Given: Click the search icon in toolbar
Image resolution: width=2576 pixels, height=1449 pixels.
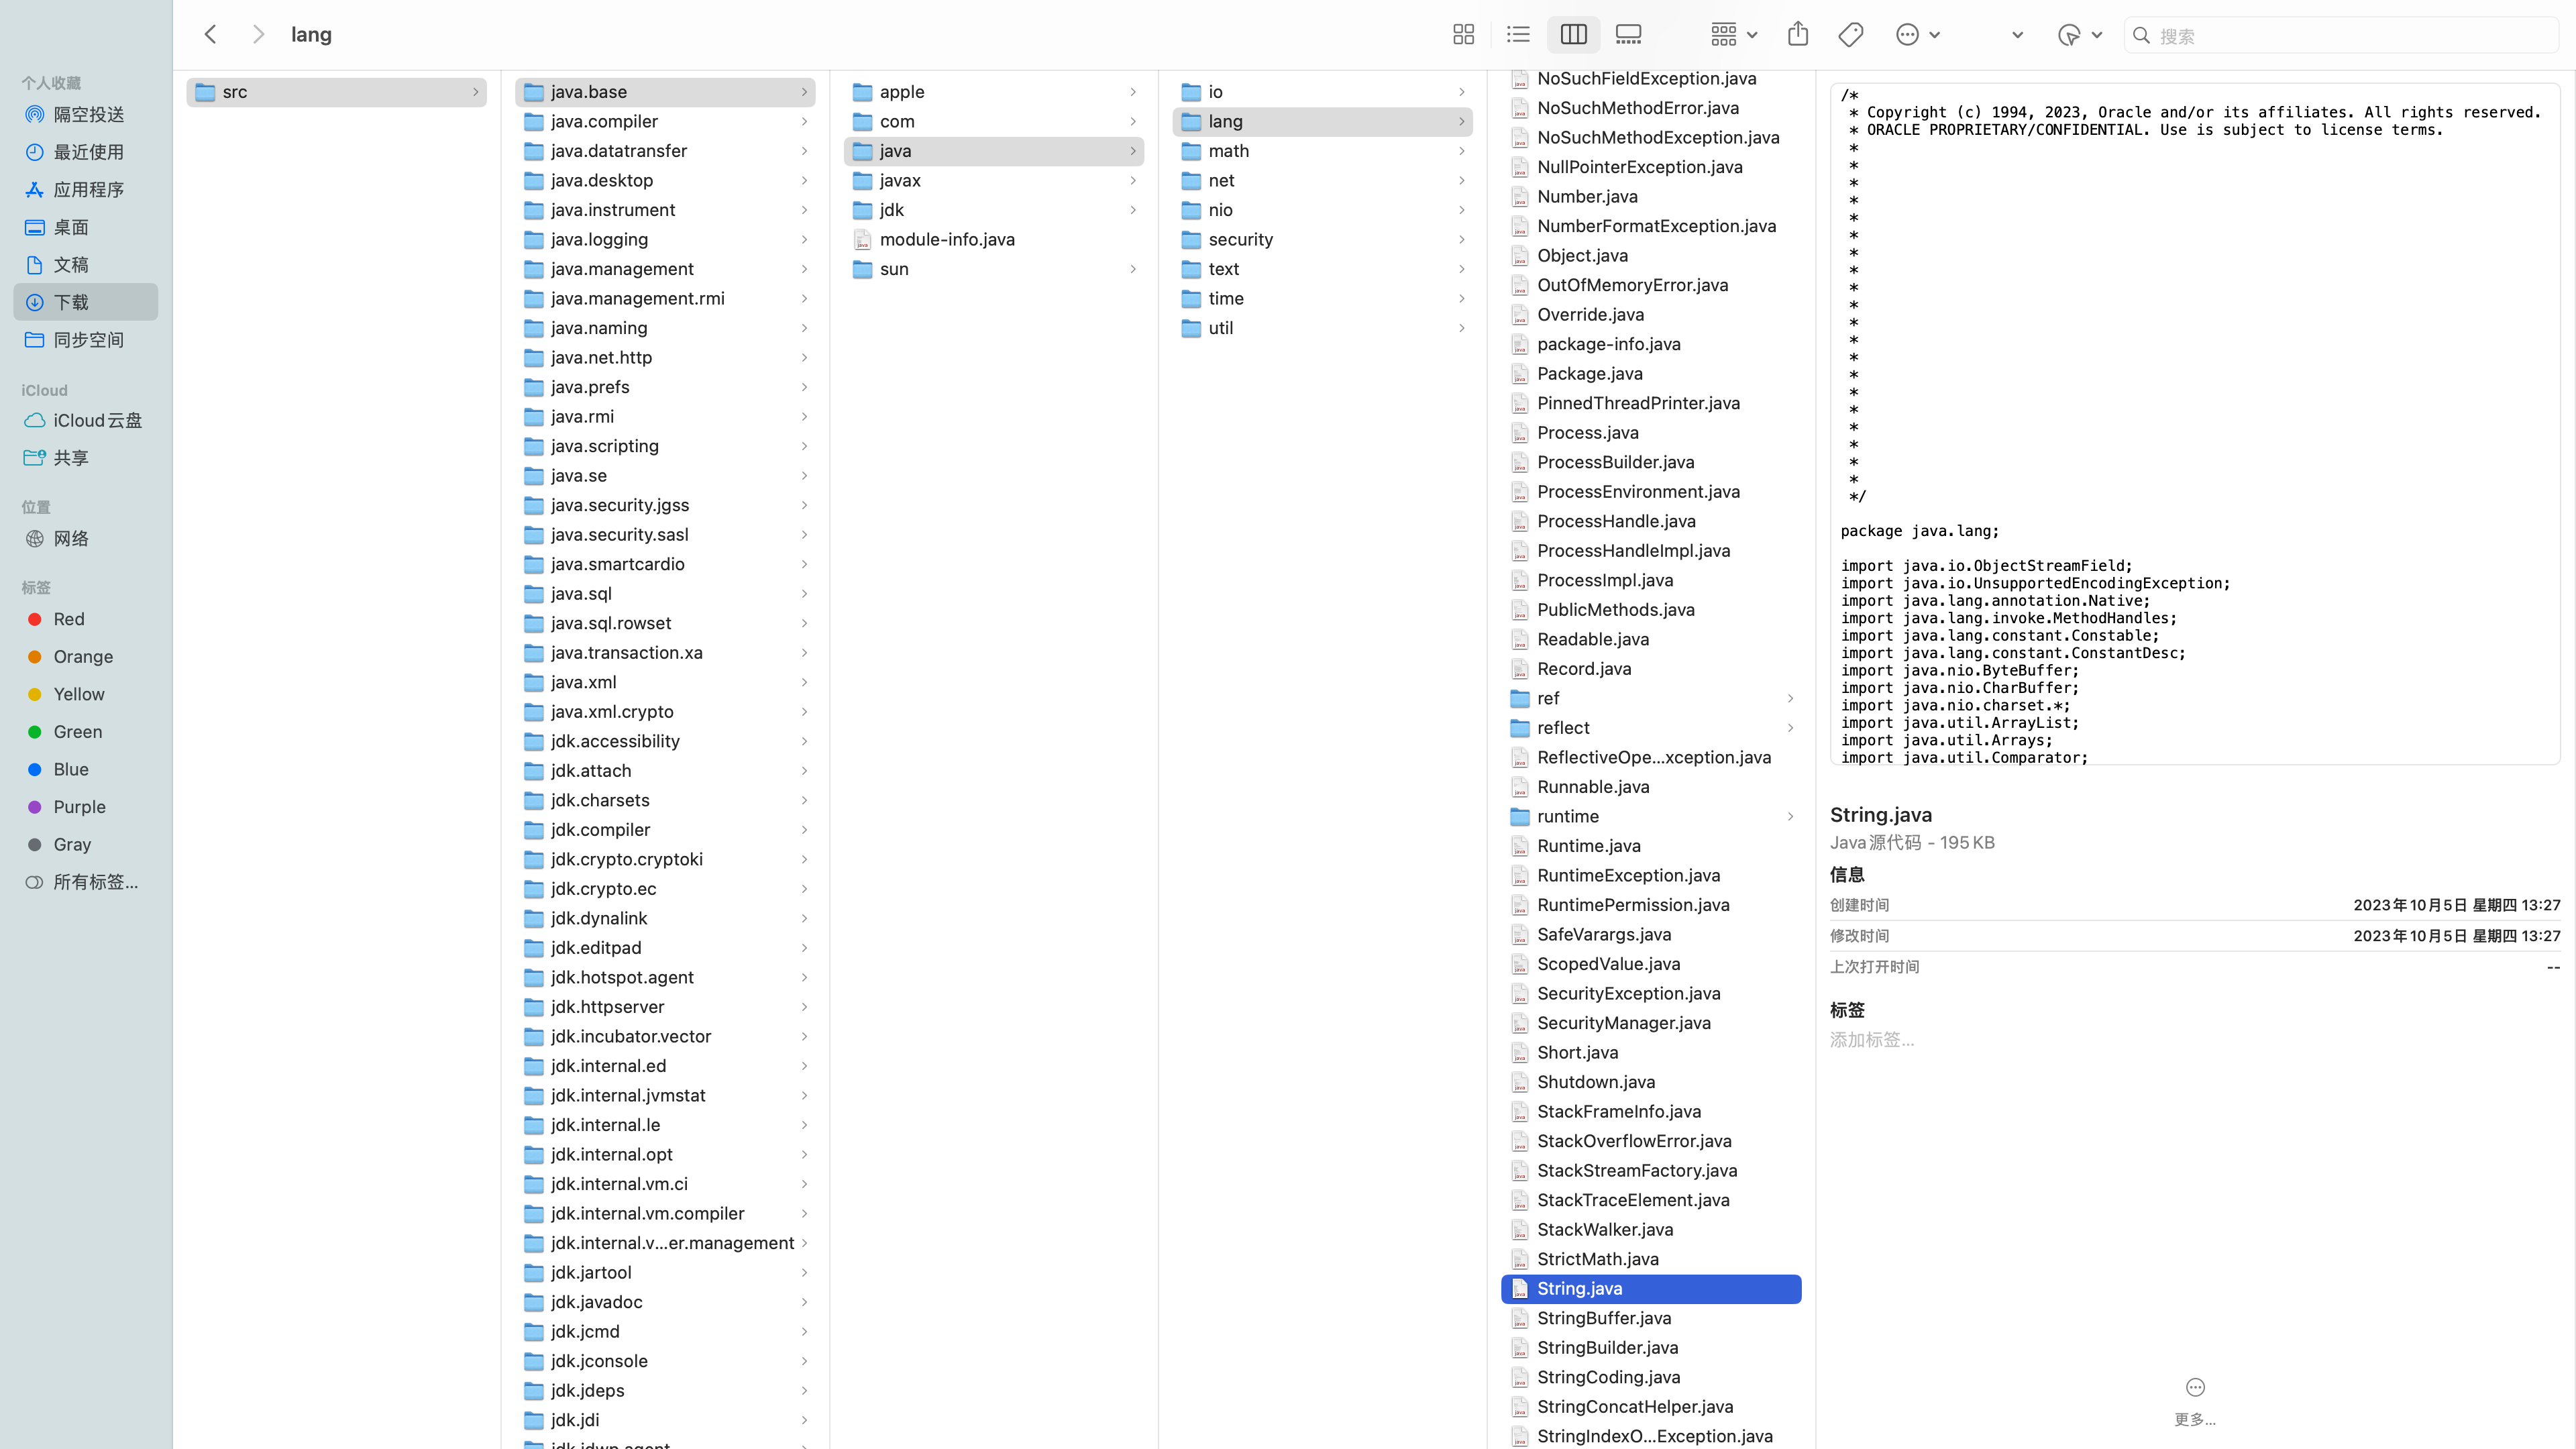Looking at the screenshot, I should pyautogui.click(x=2141, y=34).
